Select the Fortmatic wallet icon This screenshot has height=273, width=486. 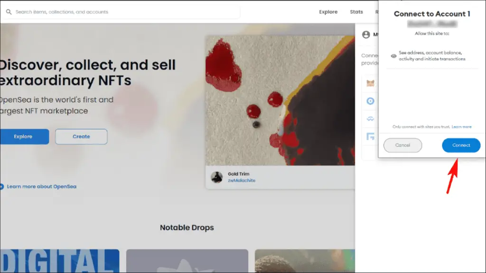point(370,136)
